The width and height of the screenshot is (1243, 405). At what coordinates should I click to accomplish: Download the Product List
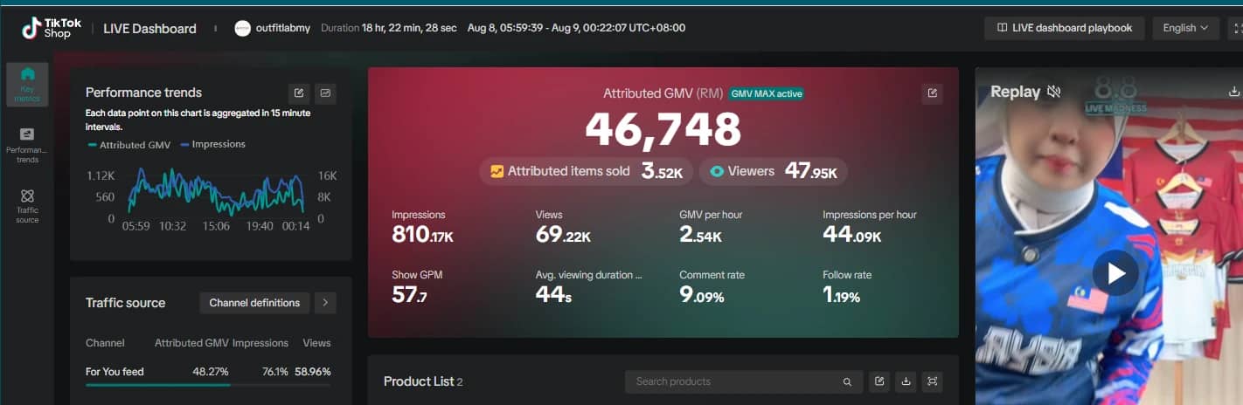906,381
